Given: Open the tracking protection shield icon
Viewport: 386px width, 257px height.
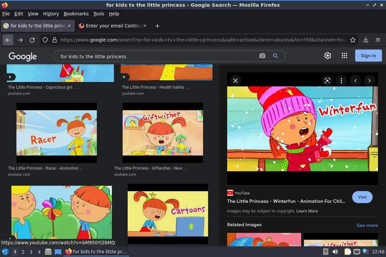Looking at the screenshot, I should (45, 40).
